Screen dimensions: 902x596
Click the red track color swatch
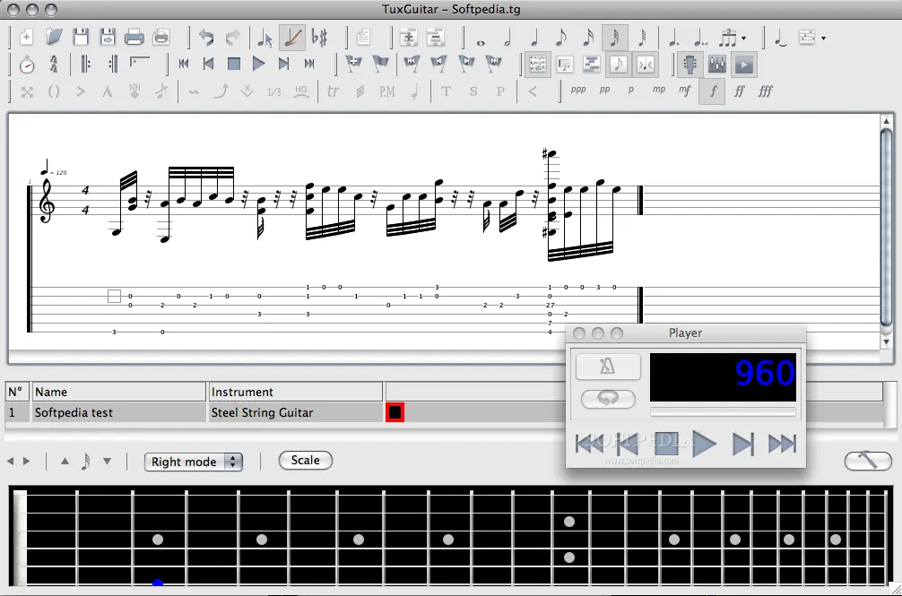tap(395, 412)
